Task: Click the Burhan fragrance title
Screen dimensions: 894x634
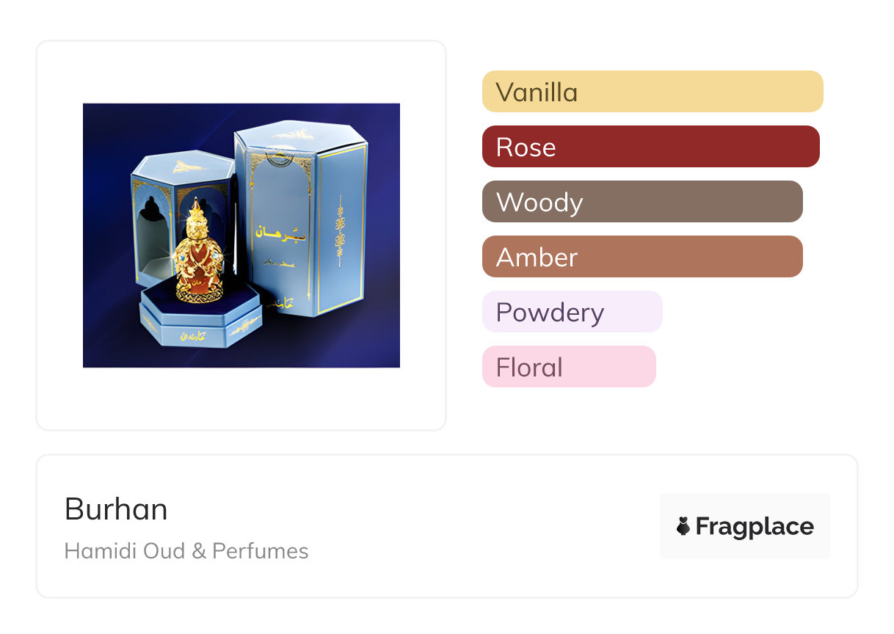Action: pos(116,509)
